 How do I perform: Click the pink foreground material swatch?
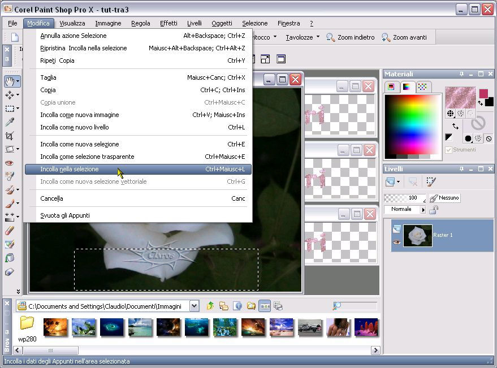pyautogui.click(x=461, y=98)
